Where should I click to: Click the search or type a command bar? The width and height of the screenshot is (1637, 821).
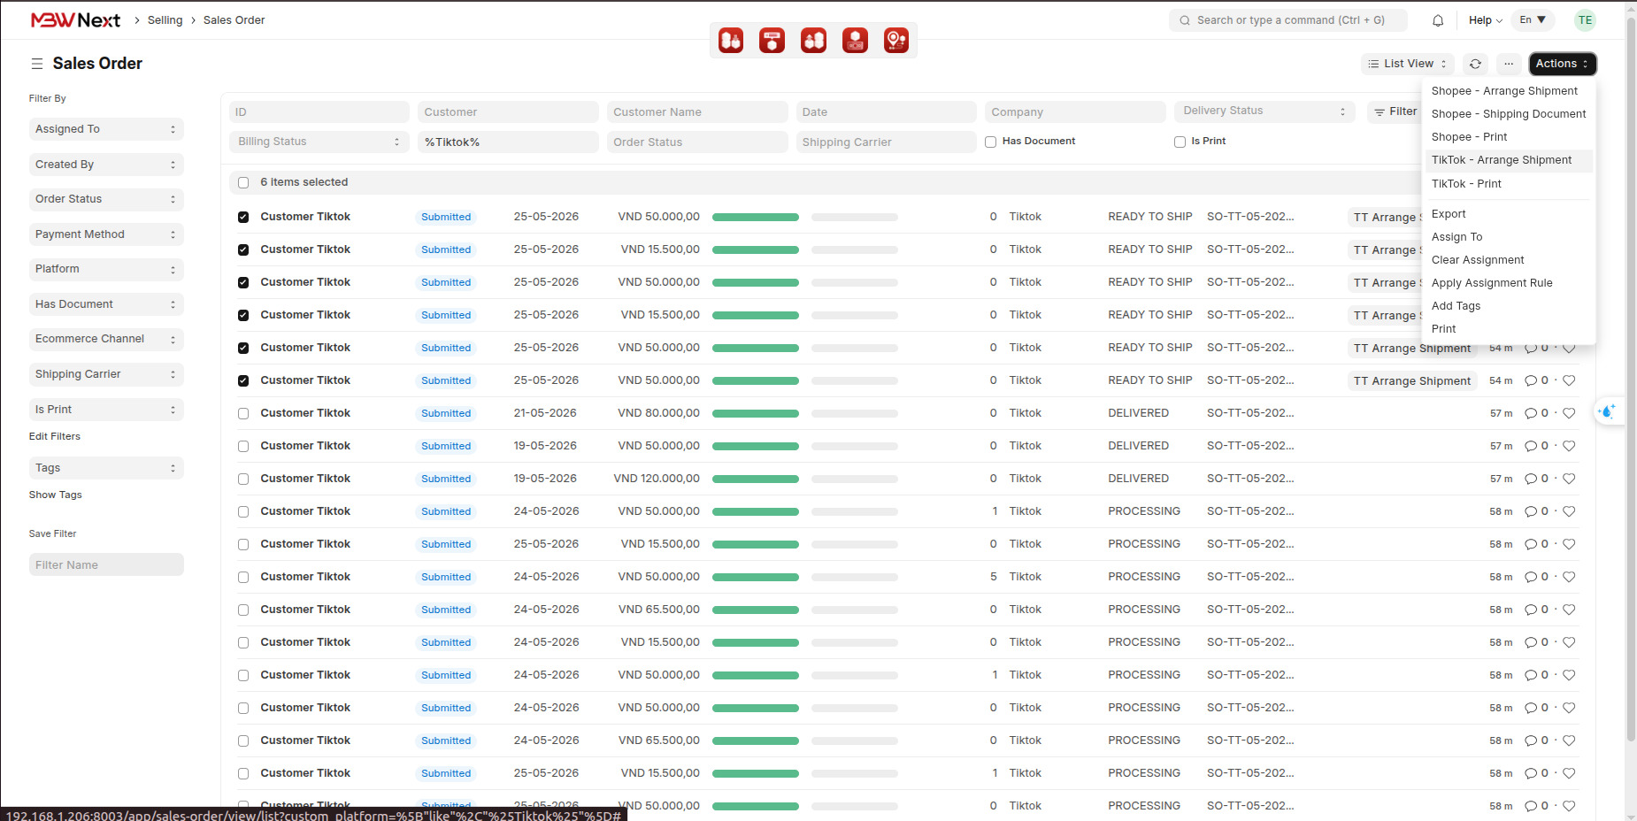(1288, 20)
